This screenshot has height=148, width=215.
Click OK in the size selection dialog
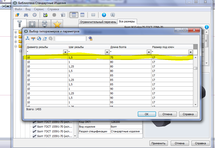[147, 114]
